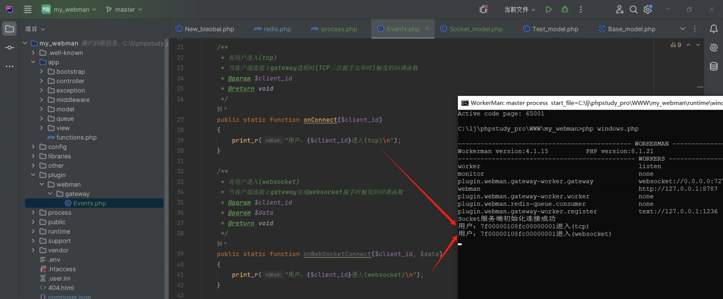Open the Database tool window icon

click(714, 66)
